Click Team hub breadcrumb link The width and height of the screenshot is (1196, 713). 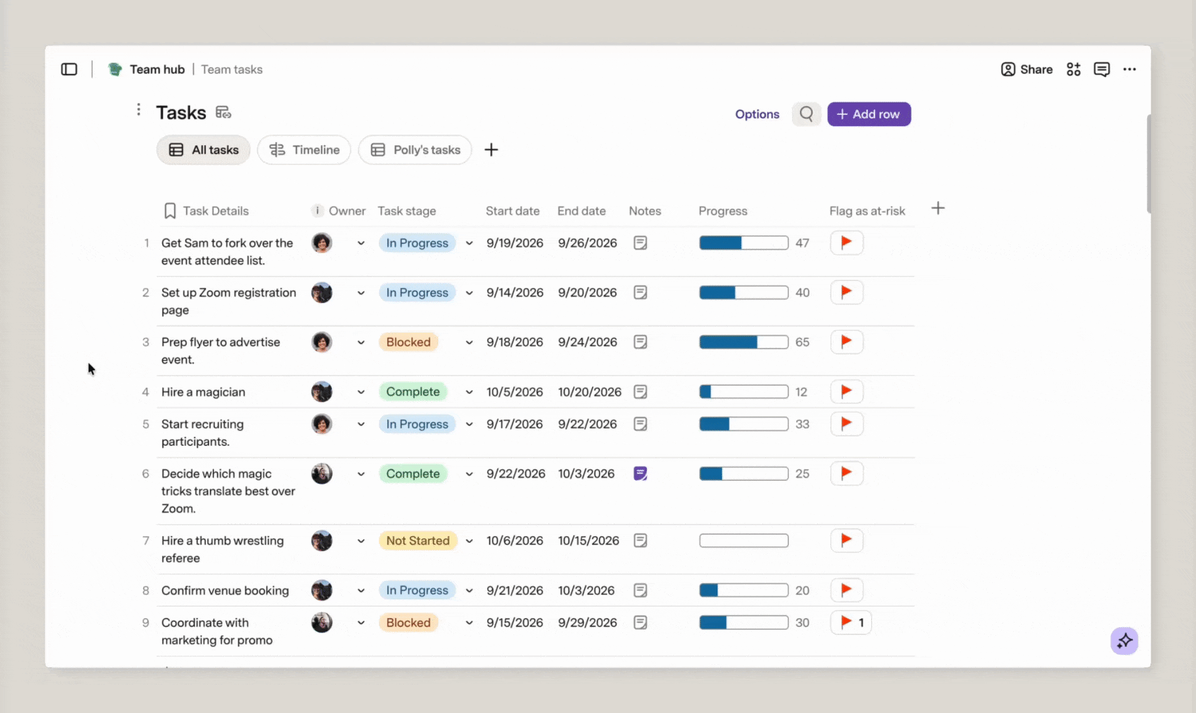coord(157,69)
